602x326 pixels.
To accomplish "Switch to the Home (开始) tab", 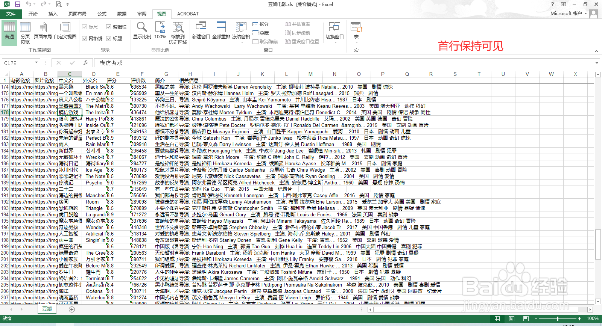I will (33, 14).
